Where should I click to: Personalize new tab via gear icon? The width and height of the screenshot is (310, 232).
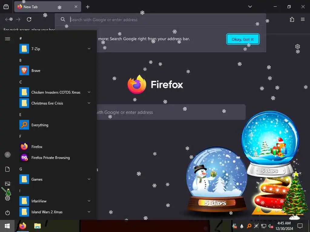297,47
